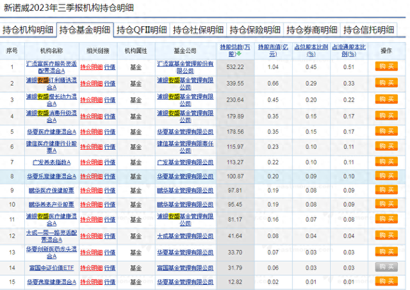This screenshot has width=410, height=290.
Task: Click 购买 for 浦银安盛增长动力混合A
Action: (386, 99)
